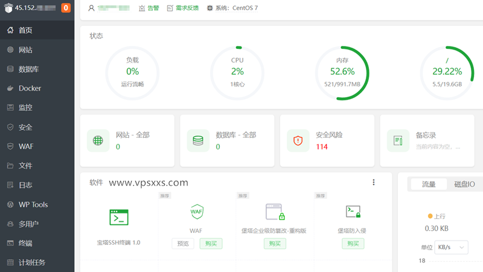The height and width of the screenshot is (272, 483).
Task: Click the 521/991.7MB memory value
Action: 342,84
